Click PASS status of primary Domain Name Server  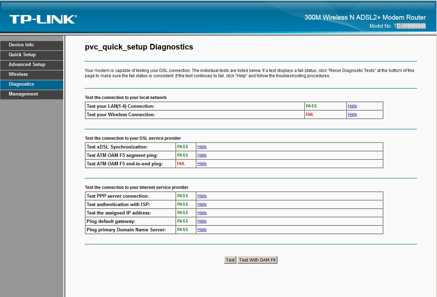point(182,230)
